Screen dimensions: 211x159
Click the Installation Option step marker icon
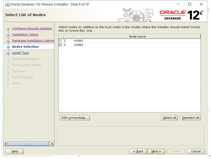click(x=8, y=35)
